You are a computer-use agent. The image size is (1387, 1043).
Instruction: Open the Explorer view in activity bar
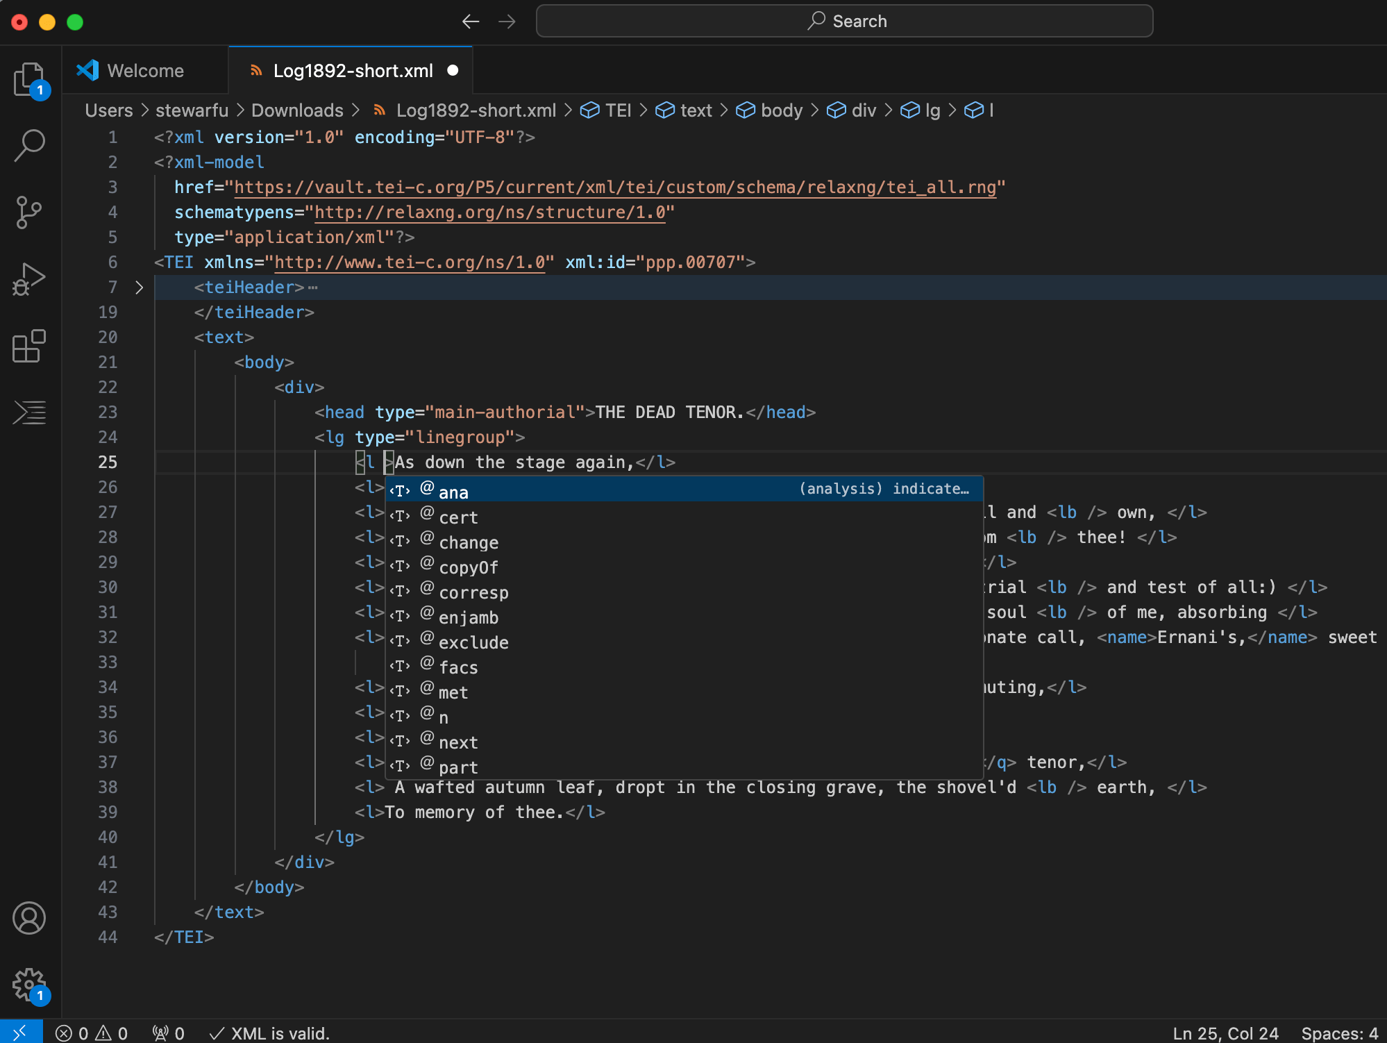(x=29, y=80)
